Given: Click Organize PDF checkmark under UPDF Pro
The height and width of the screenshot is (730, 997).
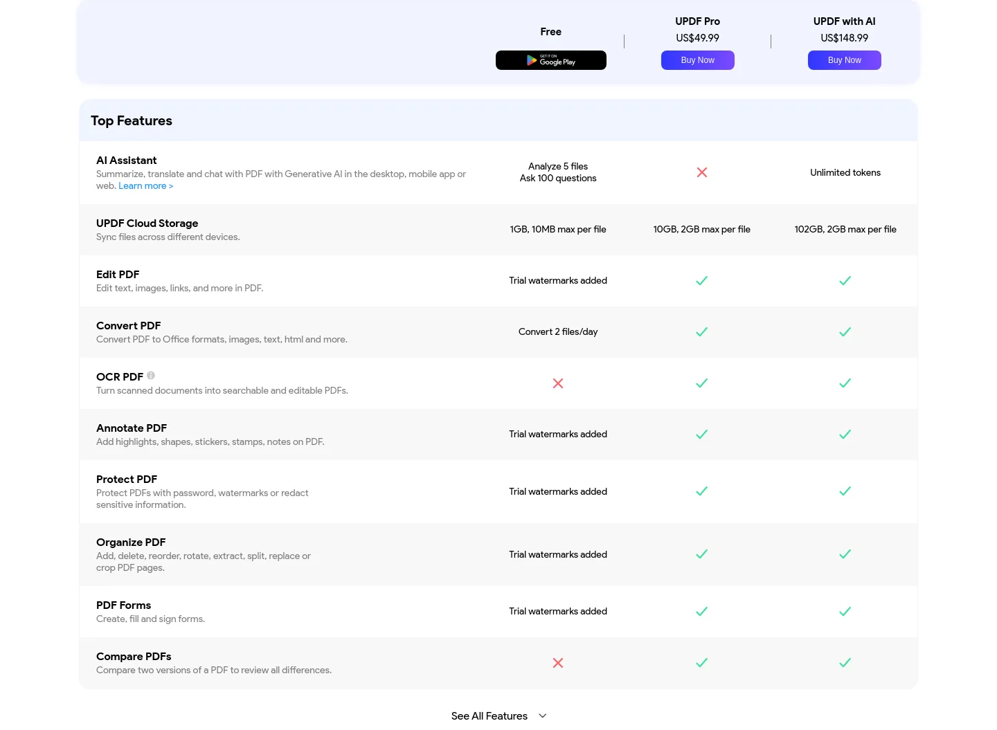Looking at the screenshot, I should click(702, 554).
